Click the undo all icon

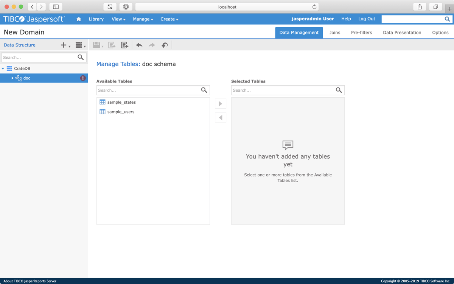(164, 45)
